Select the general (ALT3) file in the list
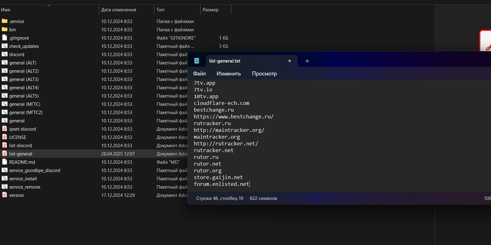491x245 pixels. click(x=24, y=79)
